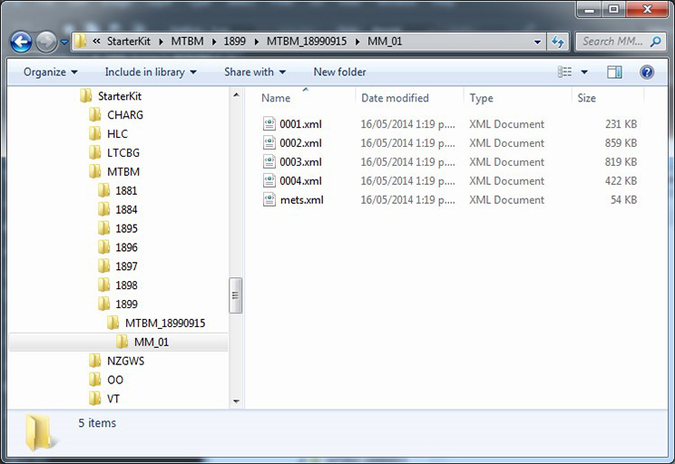Screen dimensions: 675x464
Task: Expand the arrow after MTBM in breadcrumb
Action: click(214, 42)
